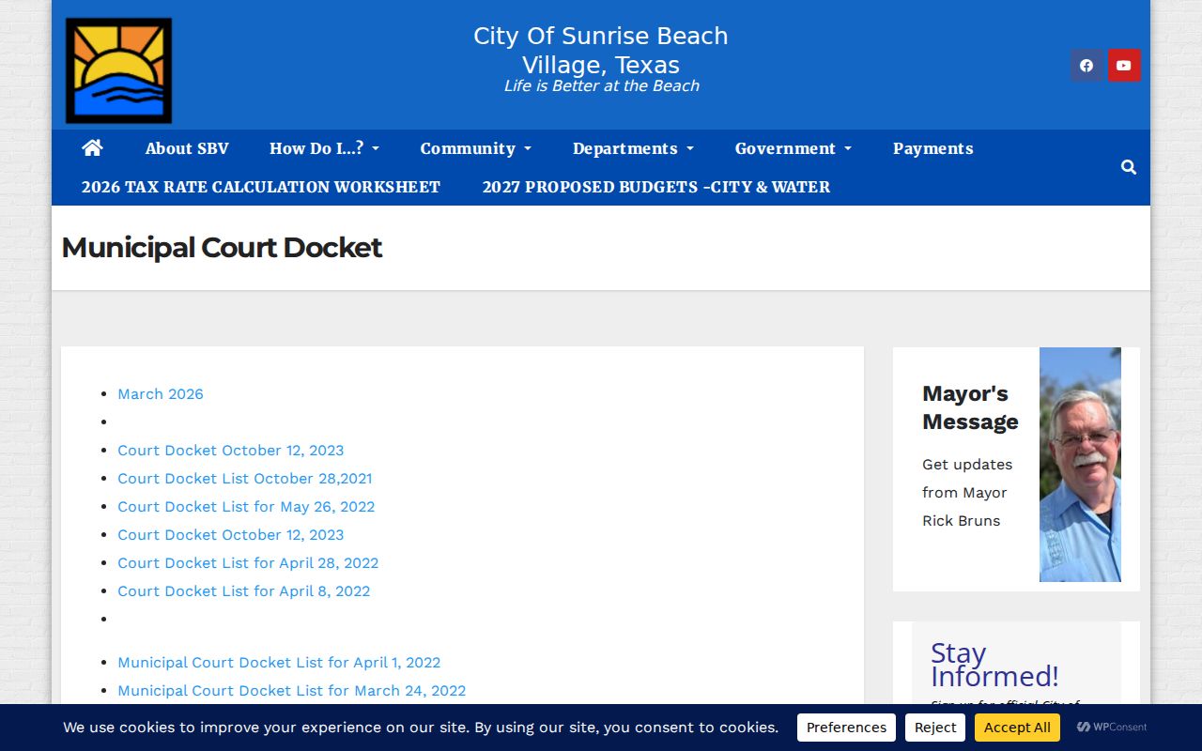The width and height of the screenshot is (1202, 751).
Task: Click the City Of Sunrise Beach Village title
Action: pyautogui.click(x=601, y=51)
